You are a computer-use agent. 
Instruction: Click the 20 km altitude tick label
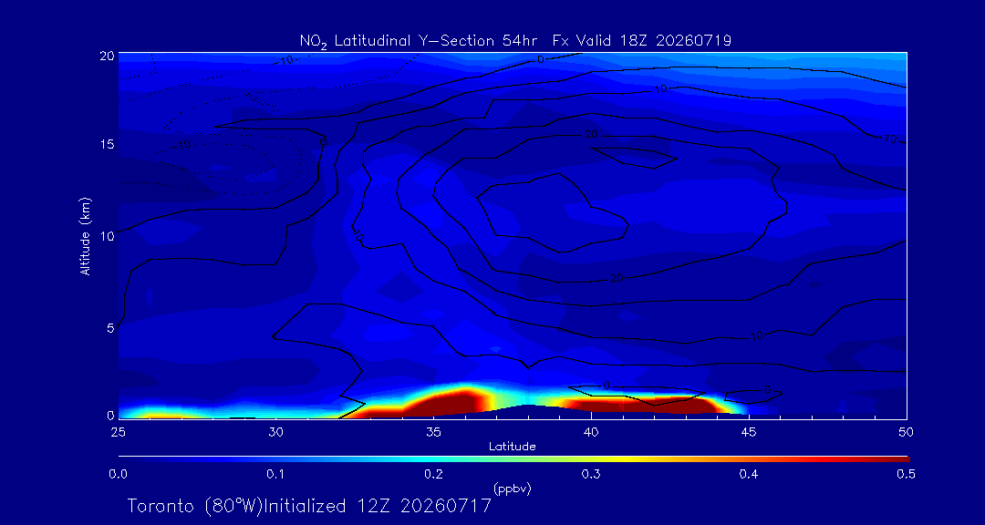click(106, 56)
